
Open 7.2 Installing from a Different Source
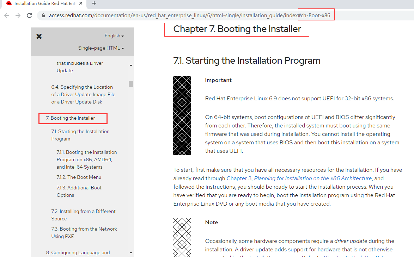[83, 215]
